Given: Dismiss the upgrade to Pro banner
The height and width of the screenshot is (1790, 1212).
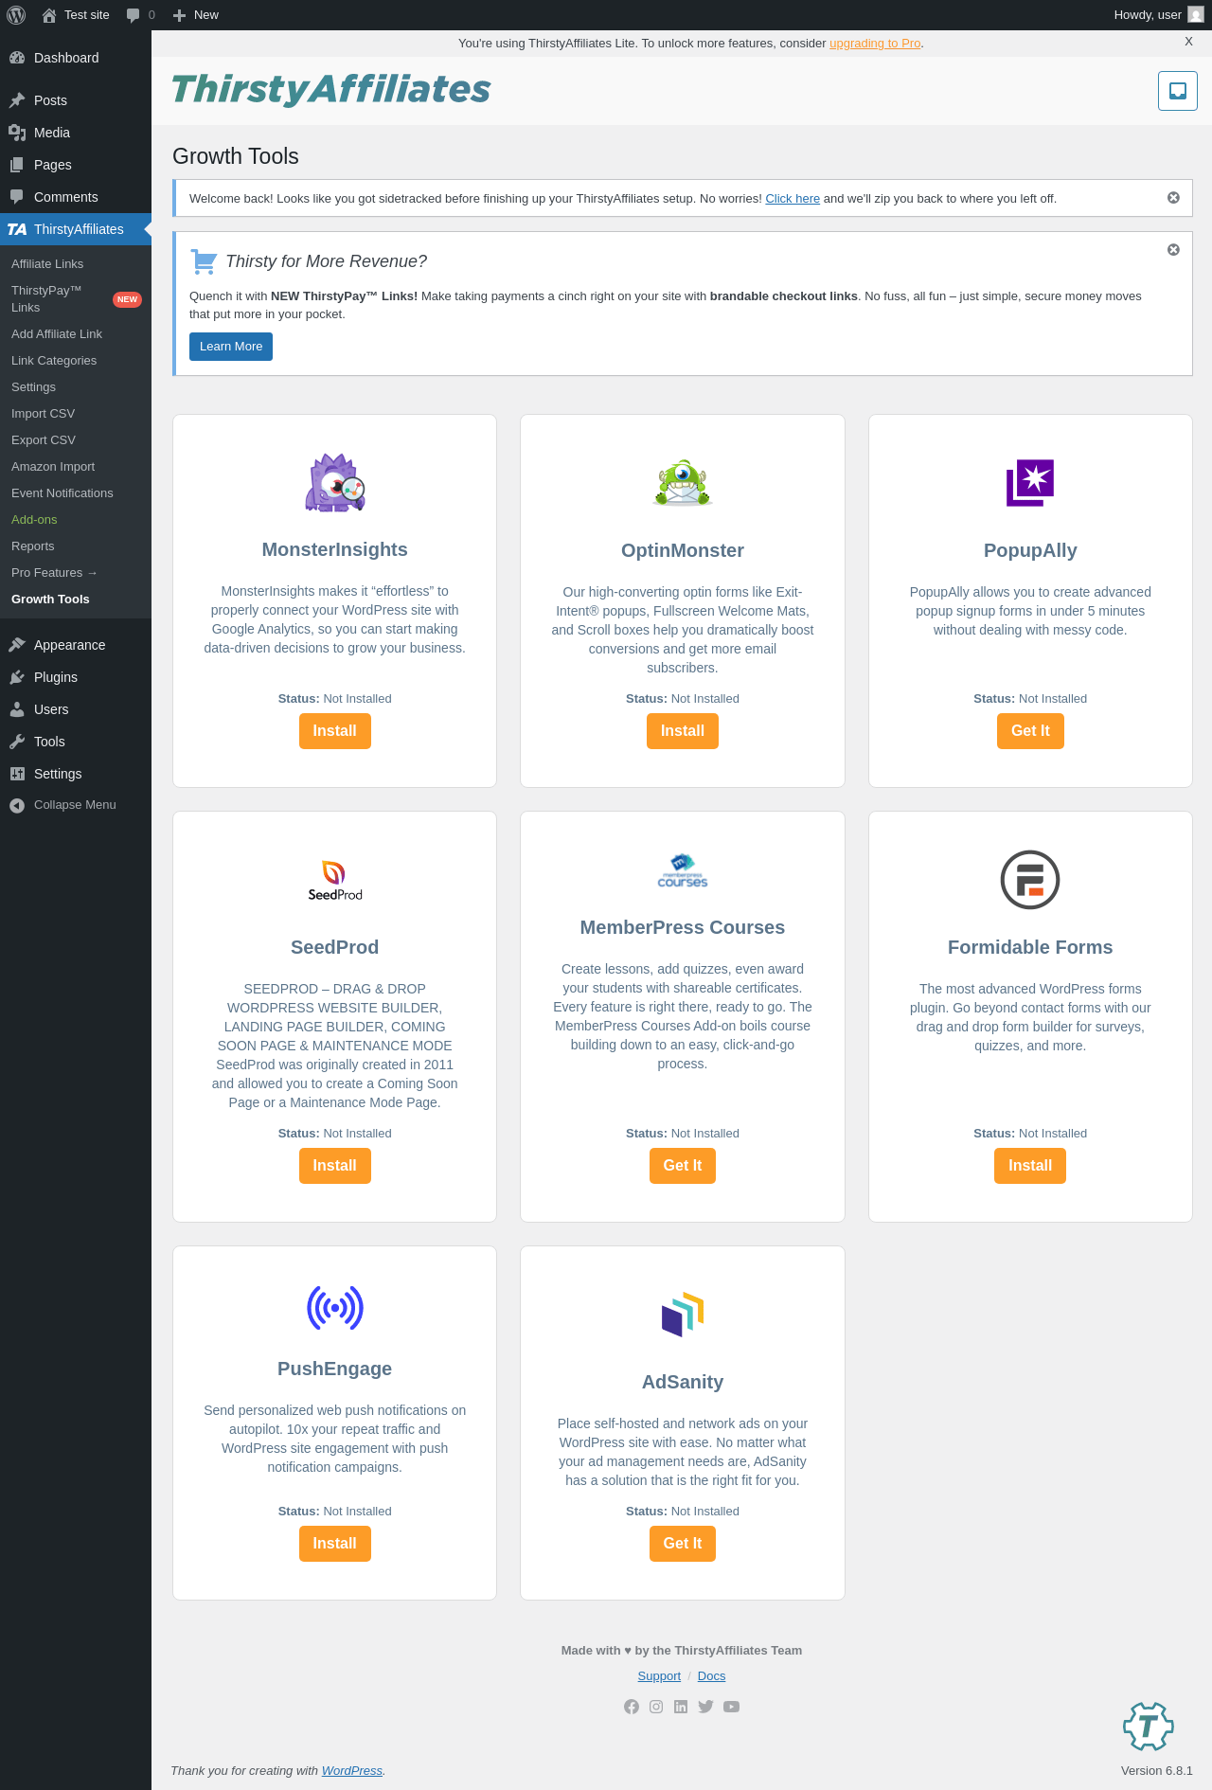Looking at the screenshot, I should click(x=1189, y=42).
